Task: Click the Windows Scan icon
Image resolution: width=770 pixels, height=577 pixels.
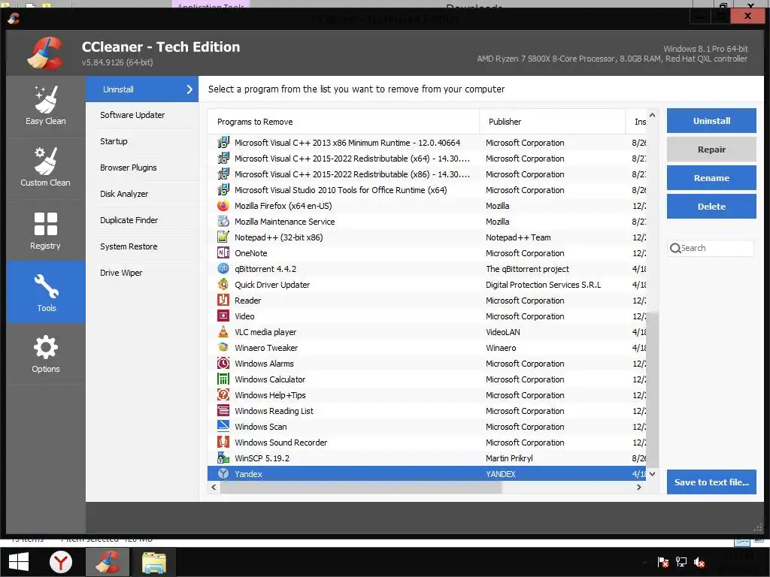Action: 223,427
